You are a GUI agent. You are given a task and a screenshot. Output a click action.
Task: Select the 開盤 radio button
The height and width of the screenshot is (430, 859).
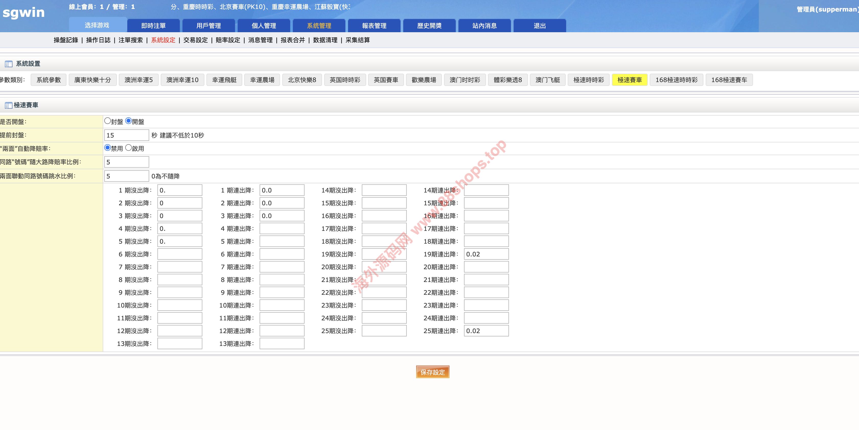128,121
